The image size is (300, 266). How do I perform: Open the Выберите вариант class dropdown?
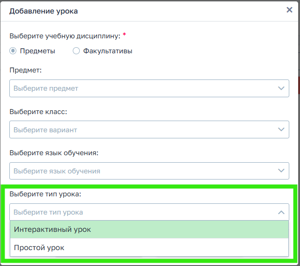140,129
